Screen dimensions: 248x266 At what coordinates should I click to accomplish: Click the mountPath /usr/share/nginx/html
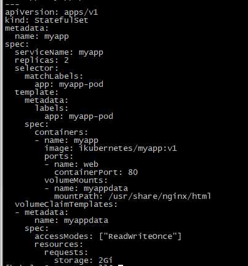[x=159, y=196]
